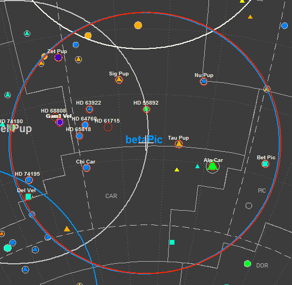Screen dimensions: 292x285
Task: Select the empty white circle below PIC
Action: [x=249, y=206]
